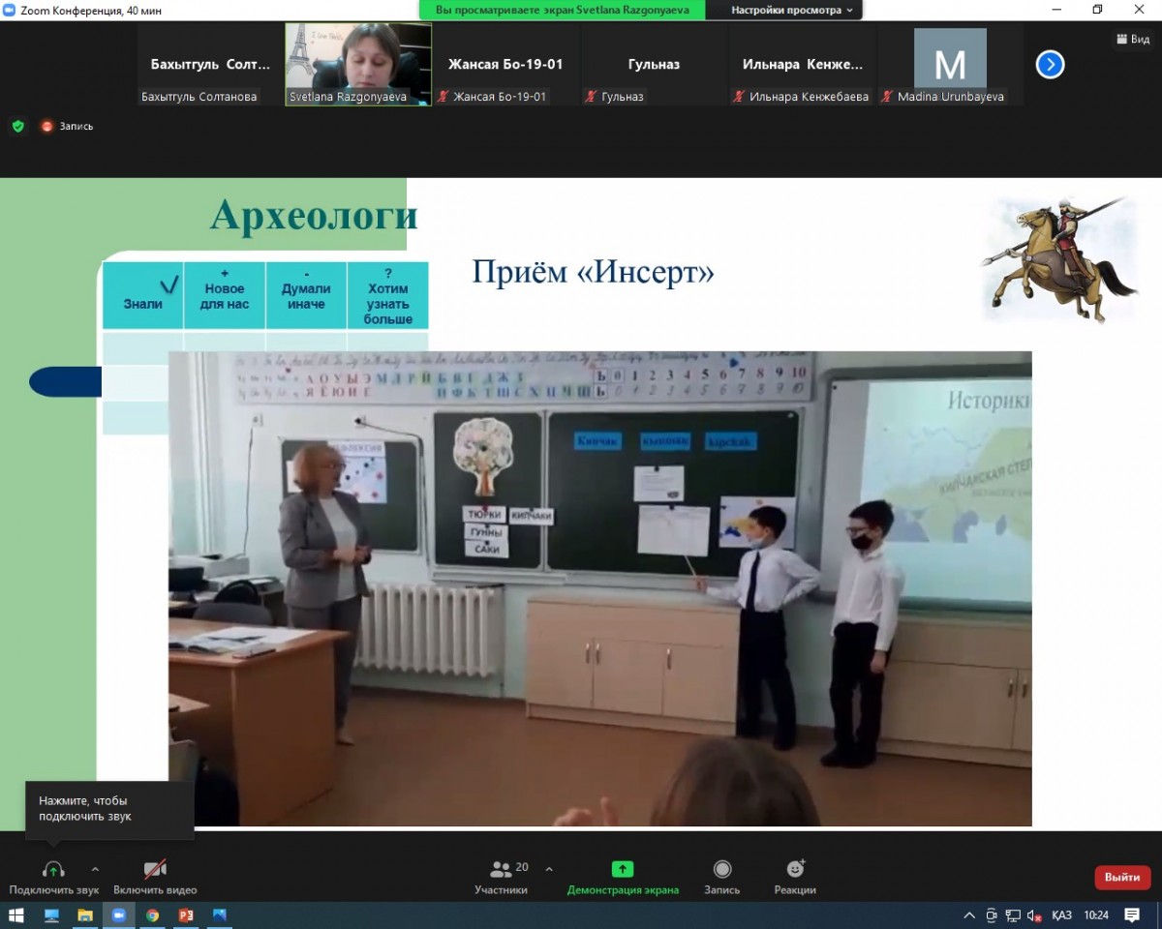Start sharing with the green Share Screen icon
This screenshot has height=929, width=1162.
[x=623, y=869]
